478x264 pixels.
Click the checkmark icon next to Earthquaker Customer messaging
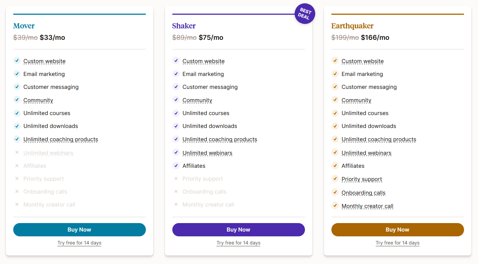tap(335, 87)
